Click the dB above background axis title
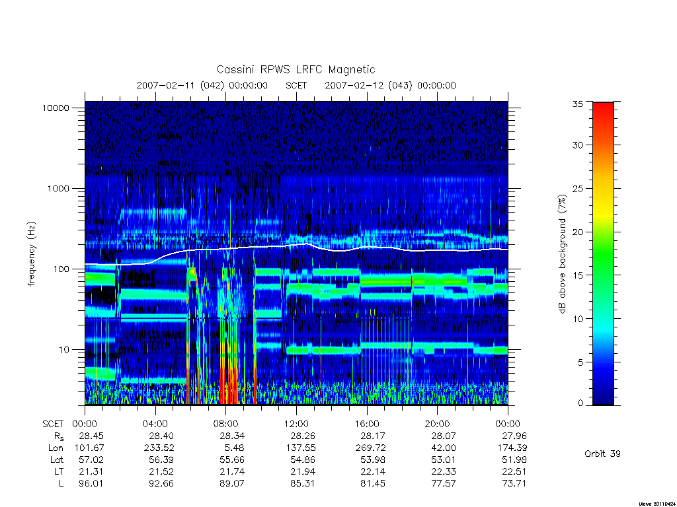Image resolution: width=677 pixels, height=507 pixels. click(x=562, y=254)
